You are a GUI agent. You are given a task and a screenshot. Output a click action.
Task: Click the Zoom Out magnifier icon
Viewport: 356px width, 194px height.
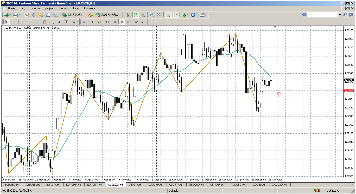point(159,15)
